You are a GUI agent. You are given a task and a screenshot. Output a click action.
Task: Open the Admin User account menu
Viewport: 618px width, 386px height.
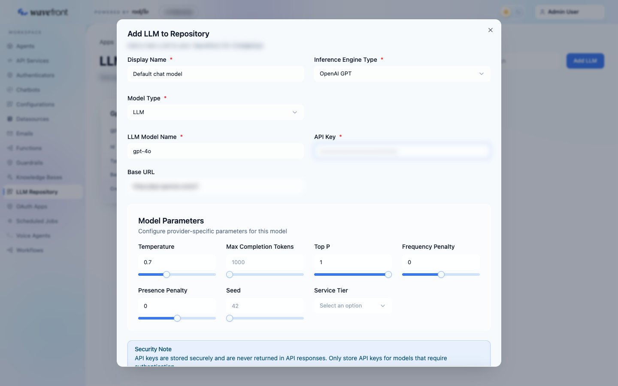click(x=570, y=12)
